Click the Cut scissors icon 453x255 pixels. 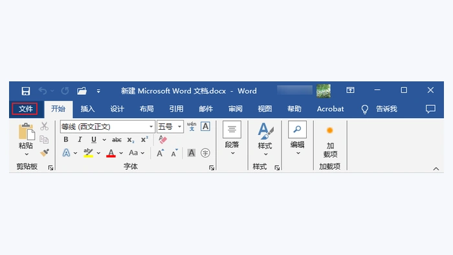44,126
